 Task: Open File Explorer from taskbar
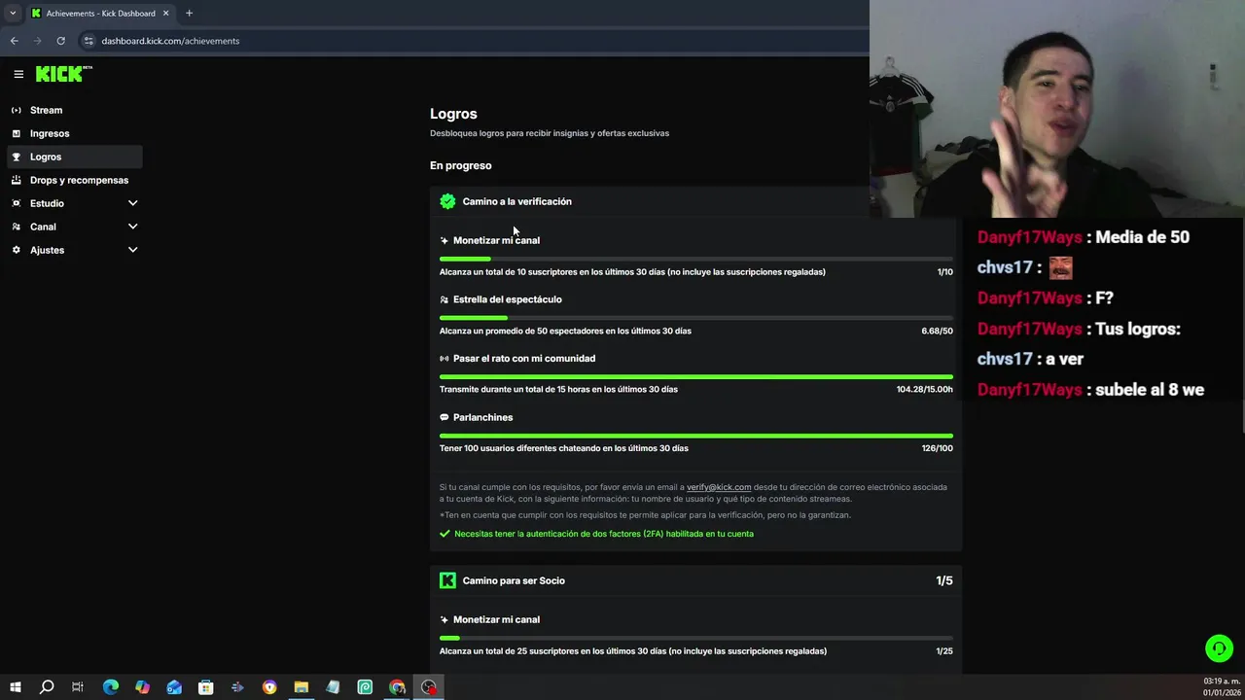(301, 687)
